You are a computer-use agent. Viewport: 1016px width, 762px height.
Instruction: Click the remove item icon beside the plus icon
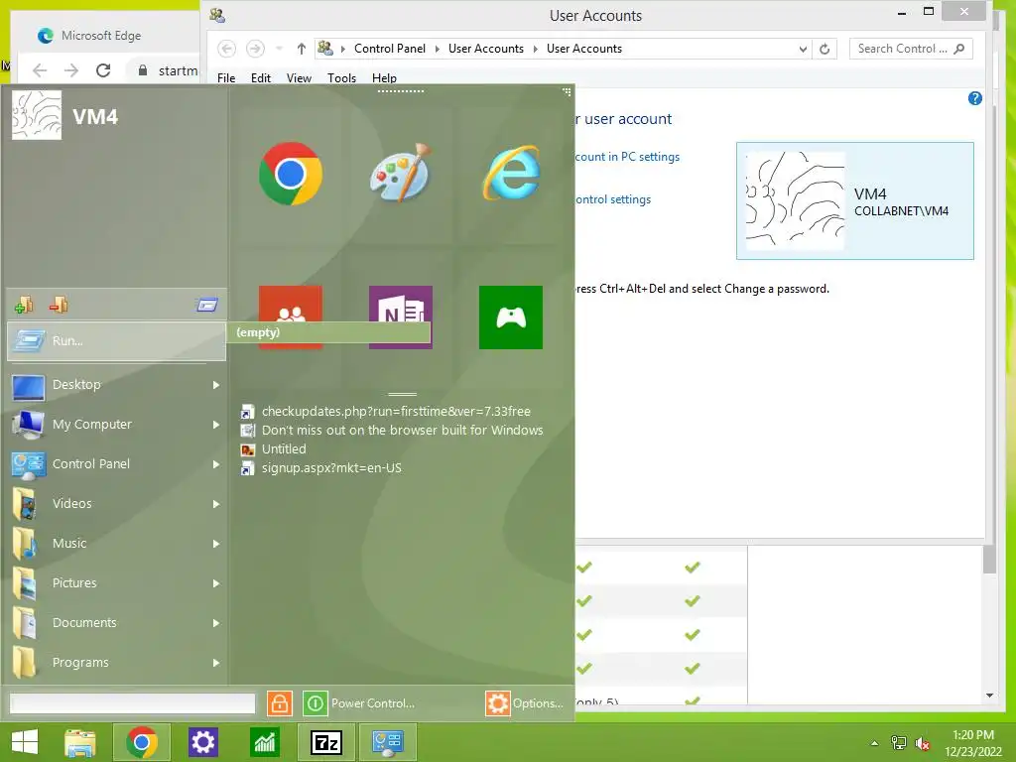59,304
